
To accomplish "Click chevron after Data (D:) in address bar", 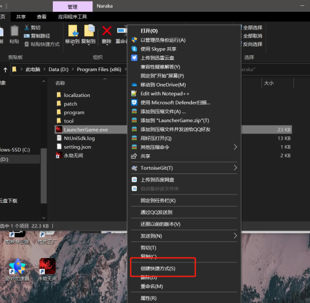I will [73, 69].
